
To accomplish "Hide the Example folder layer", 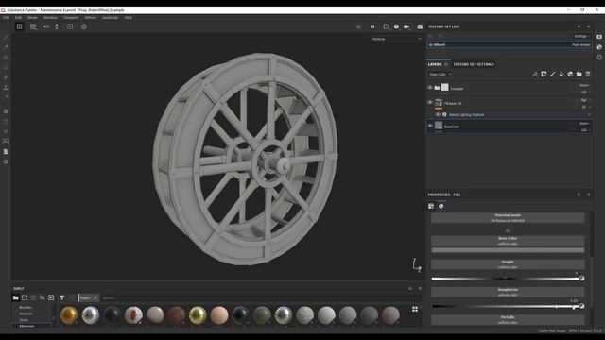I will click(430, 88).
